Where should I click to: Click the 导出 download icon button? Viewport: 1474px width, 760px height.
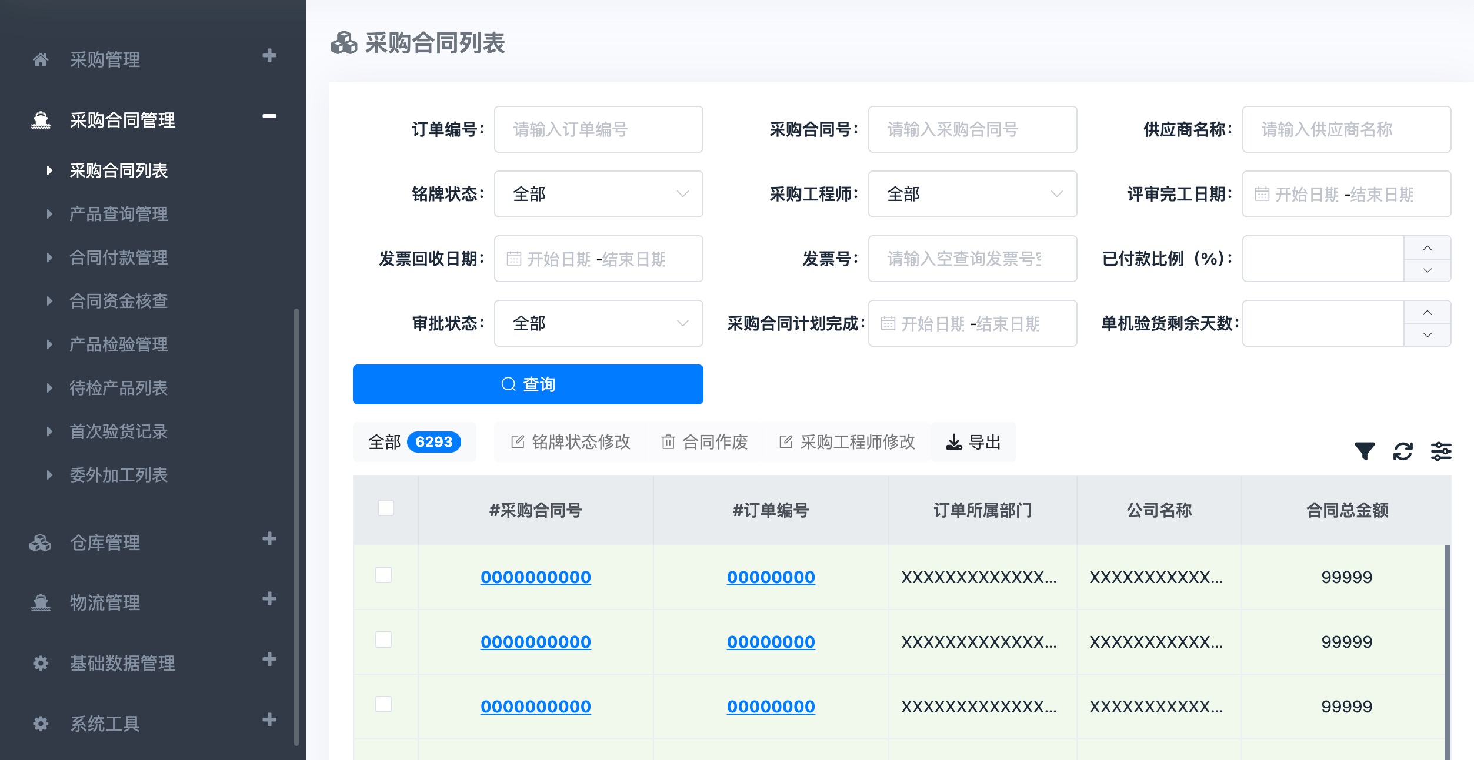pyautogui.click(x=973, y=442)
